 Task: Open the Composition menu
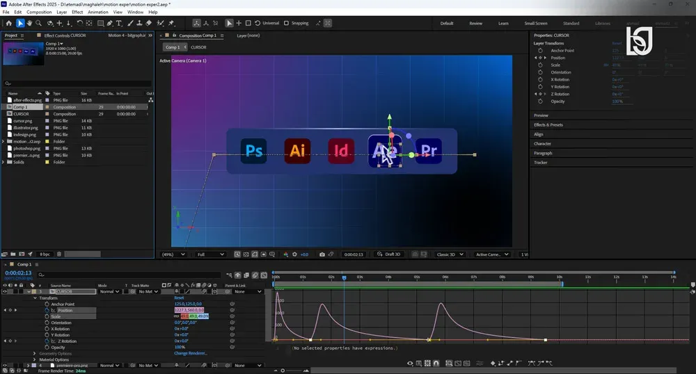click(39, 12)
